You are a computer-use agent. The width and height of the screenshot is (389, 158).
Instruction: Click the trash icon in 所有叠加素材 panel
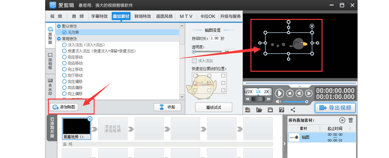[351, 120]
